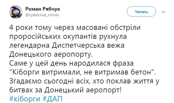Click the text "битвах за Донецький аеропорт!"
Viewport: 174px width, 103px height.
click(65, 90)
